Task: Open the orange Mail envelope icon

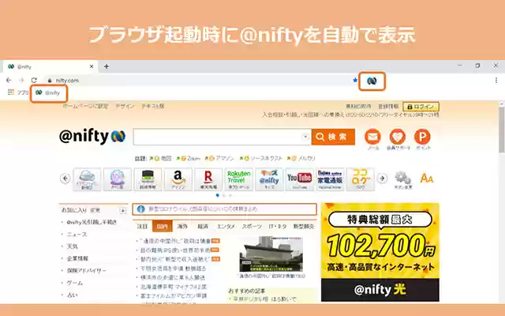Action: (x=373, y=137)
